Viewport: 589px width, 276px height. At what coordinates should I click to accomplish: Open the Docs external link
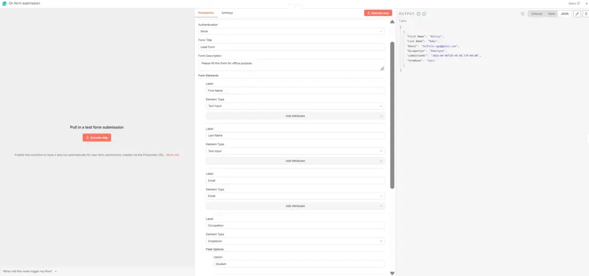click(x=574, y=3)
